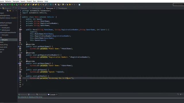This screenshot has height=103, width=184.
Task: Click the New Java Package icon
Action: pyautogui.click(x=26, y=5)
